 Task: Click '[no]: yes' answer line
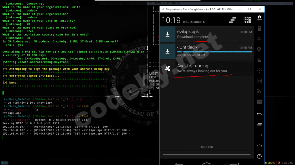tap(14, 45)
